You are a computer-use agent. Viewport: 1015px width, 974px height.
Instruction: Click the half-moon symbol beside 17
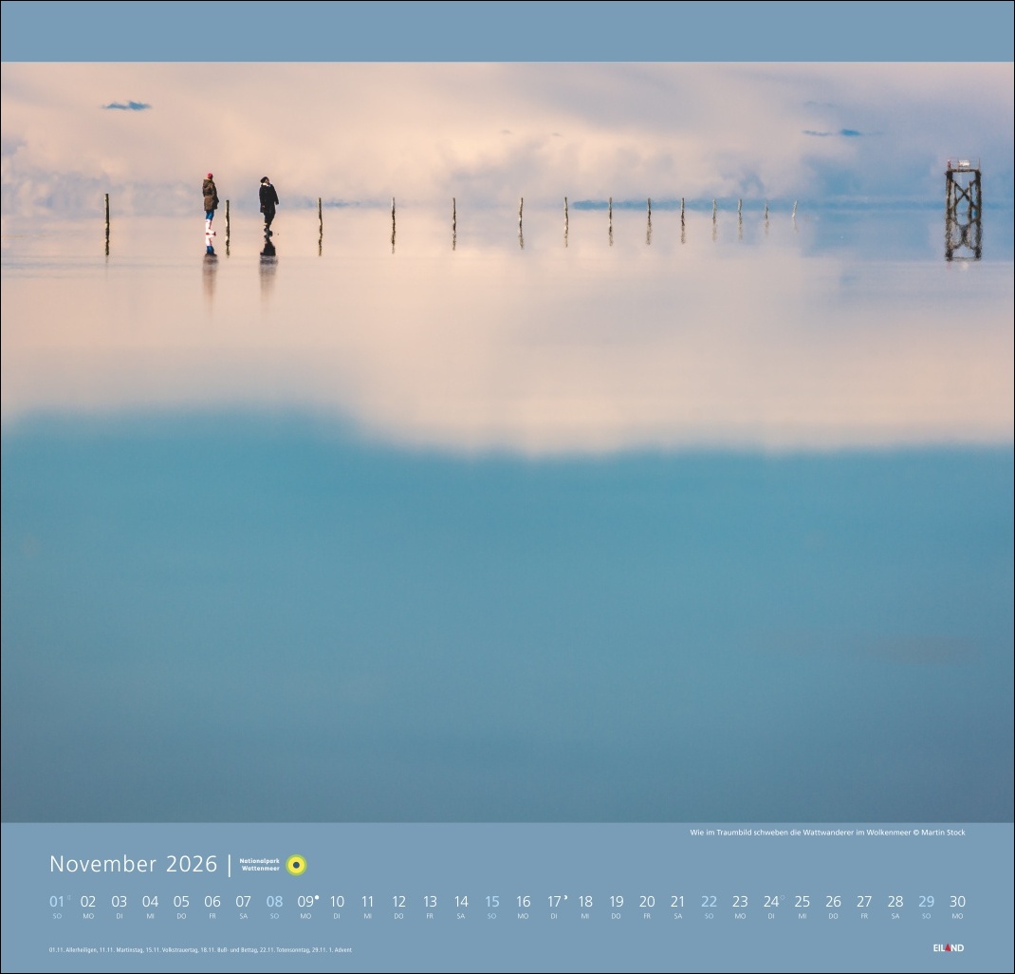565,896
